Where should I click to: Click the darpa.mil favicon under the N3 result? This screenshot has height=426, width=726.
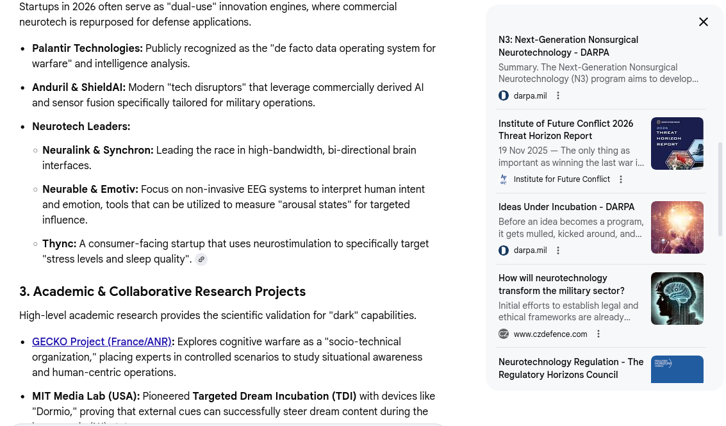pos(504,96)
